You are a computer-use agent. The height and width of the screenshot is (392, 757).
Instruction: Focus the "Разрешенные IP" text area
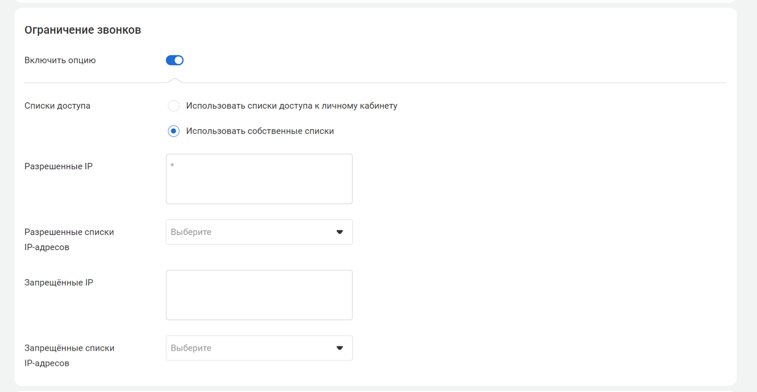click(x=259, y=183)
